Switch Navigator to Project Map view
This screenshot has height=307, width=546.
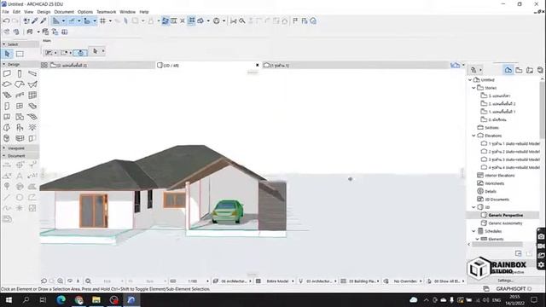click(x=508, y=70)
